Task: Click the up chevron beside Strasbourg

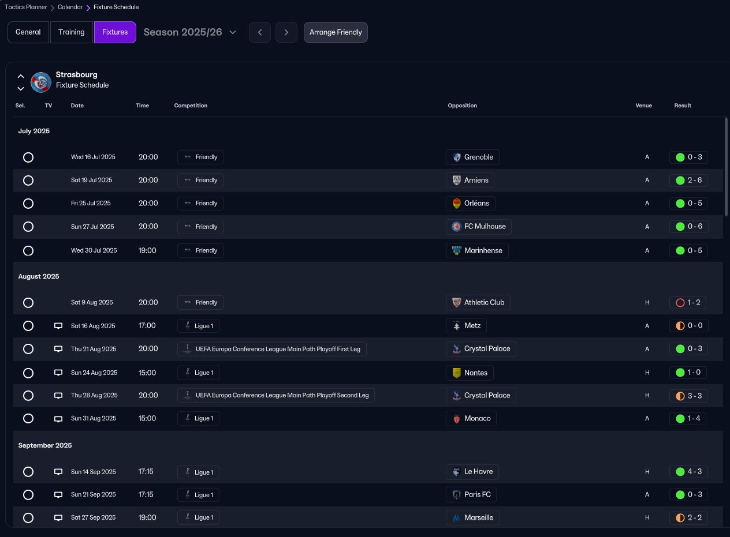Action: 21,76
